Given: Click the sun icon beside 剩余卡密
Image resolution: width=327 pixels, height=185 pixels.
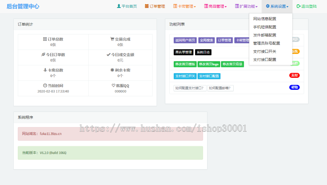Looking at the screenshot, I should pos(112,70).
